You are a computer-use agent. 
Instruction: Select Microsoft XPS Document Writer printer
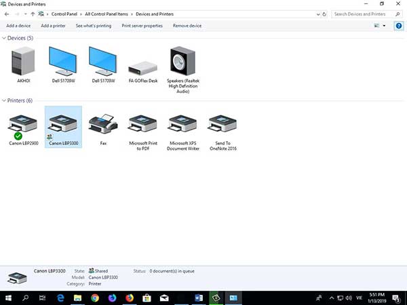(183, 132)
